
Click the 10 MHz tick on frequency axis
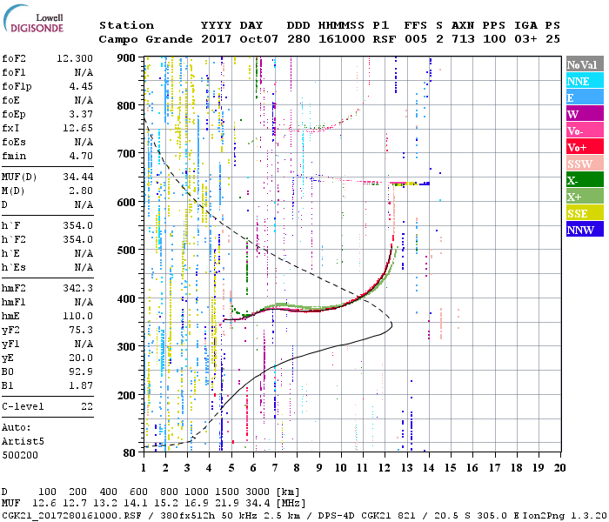pos(341,467)
